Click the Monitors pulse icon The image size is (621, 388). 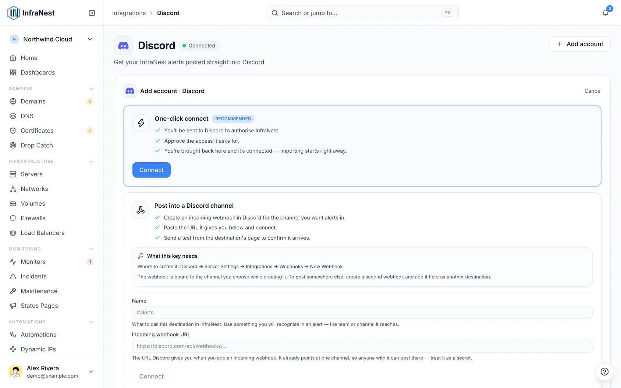[13, 261]
